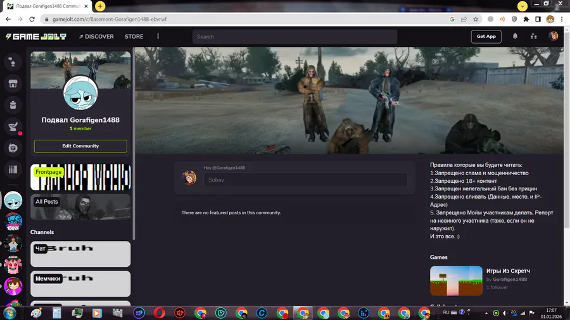Click the address bar URL
This screenshot has width=570, height=320.
point(110,19)
